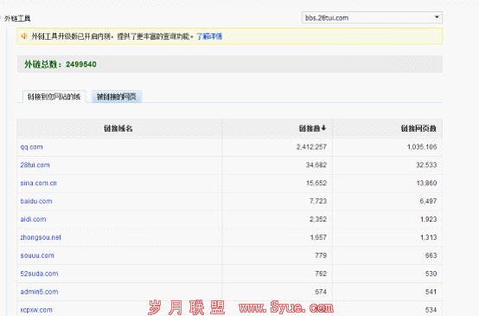Select the 链接到您网站的域 tab
The width and height of the screenshot is (479, 316).
pyautogui.click(x=54, y=97)
